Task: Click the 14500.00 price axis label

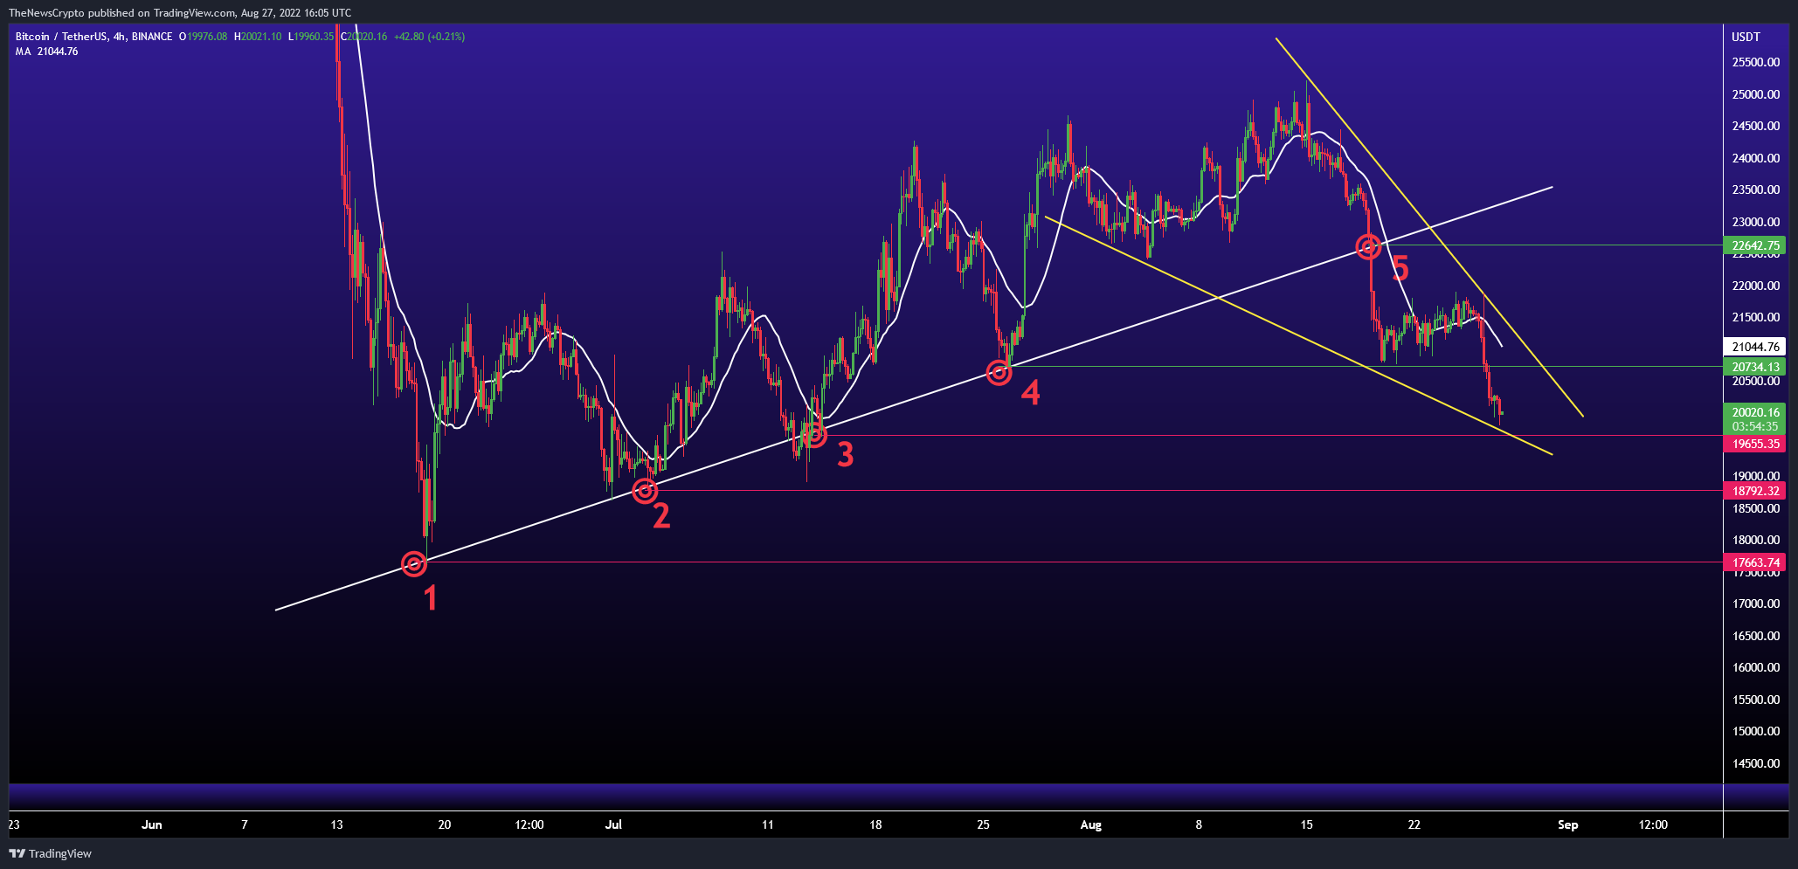Action: click(1756, 763)
